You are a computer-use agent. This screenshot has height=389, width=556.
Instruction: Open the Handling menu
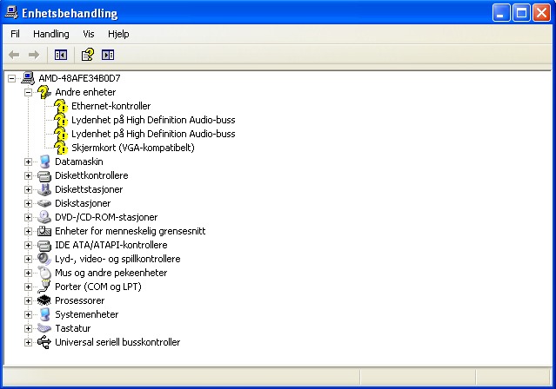point(51,34)
